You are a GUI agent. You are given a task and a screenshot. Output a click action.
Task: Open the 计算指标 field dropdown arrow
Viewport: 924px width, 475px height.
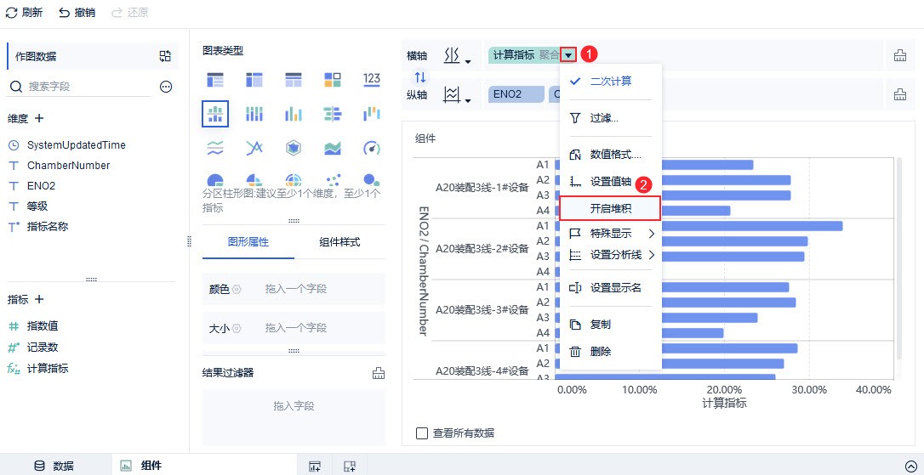coord(568,55)
